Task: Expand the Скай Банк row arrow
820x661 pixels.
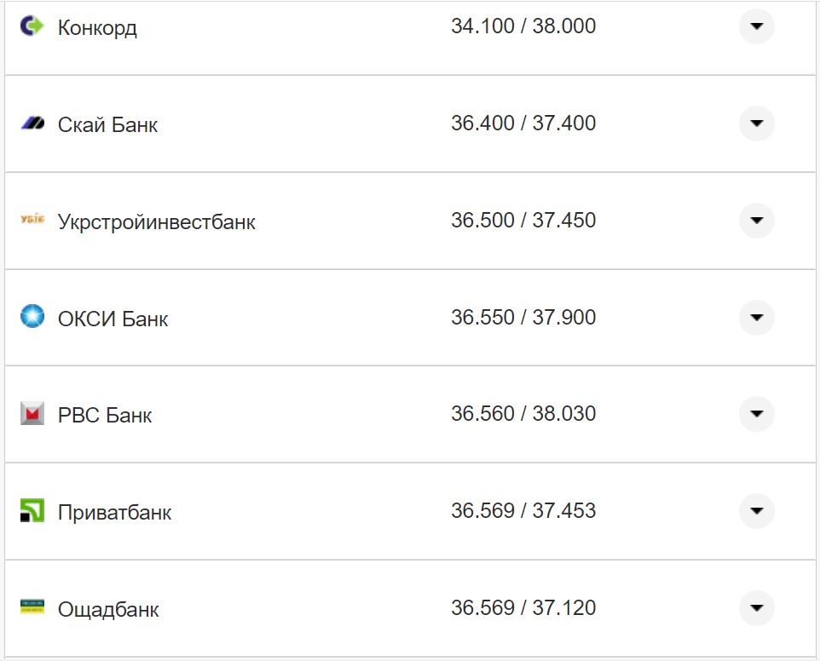Action: click(x=756, y=124)
